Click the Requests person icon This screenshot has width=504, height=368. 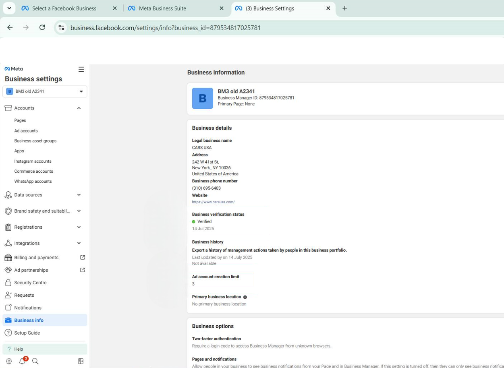[x=8, y=295]
